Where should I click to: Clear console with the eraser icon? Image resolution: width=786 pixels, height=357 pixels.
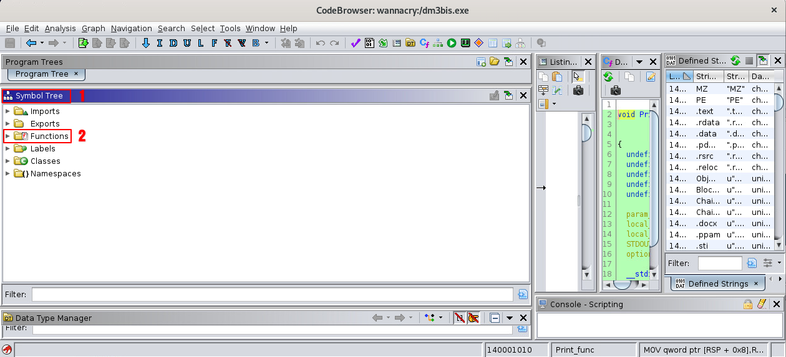coord(761,304)
